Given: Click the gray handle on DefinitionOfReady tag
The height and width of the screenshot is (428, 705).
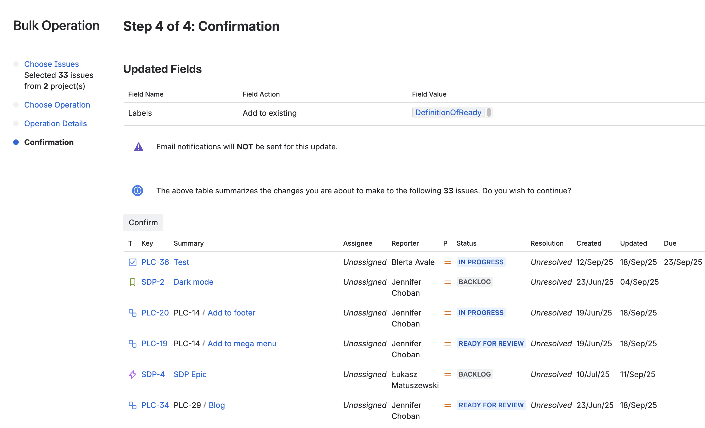Looking at the screenshot, I should [489, 113].
